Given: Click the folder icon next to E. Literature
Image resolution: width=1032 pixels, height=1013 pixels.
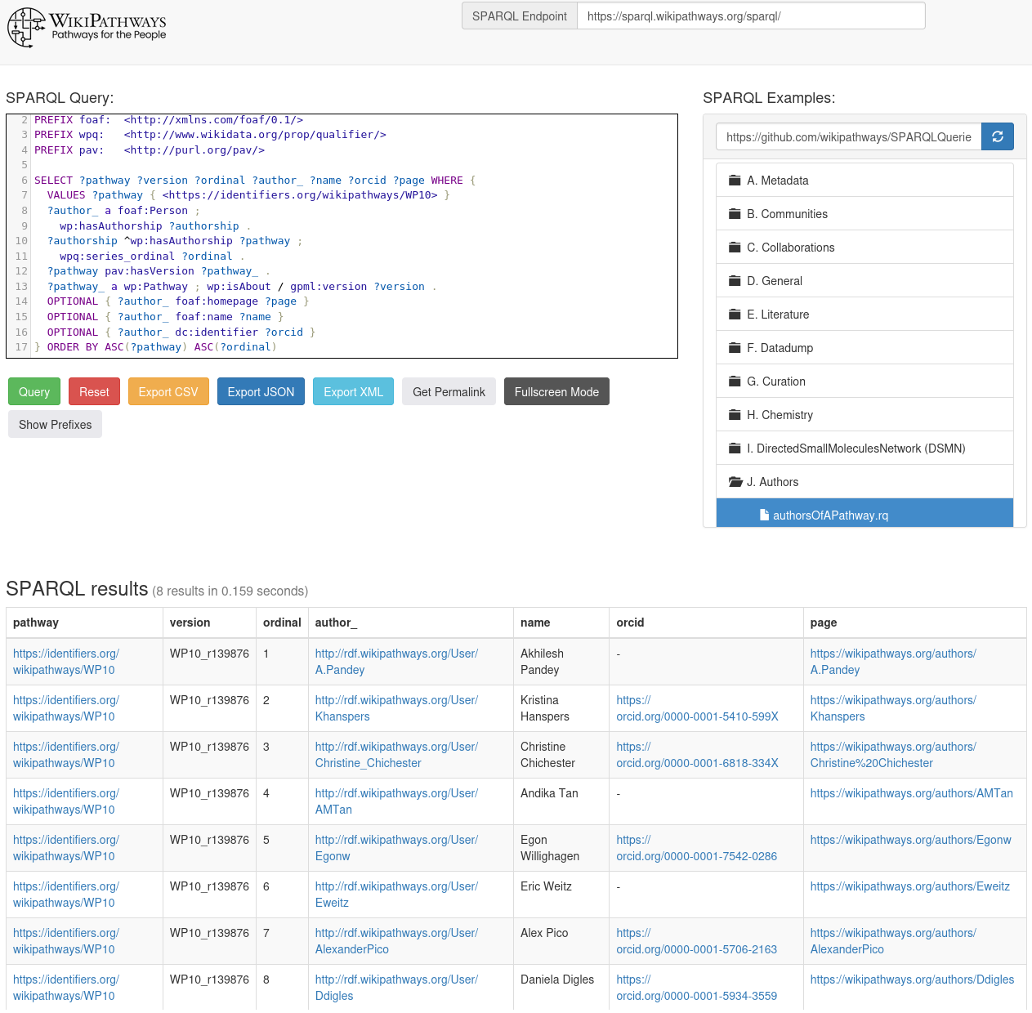Looking at the screenshot, I should click(735, 315).
